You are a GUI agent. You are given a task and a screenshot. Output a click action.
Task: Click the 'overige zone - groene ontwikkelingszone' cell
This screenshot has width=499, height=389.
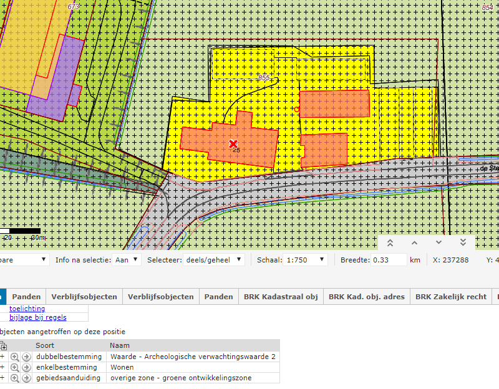pyautogui.click(x=193, y=378)
